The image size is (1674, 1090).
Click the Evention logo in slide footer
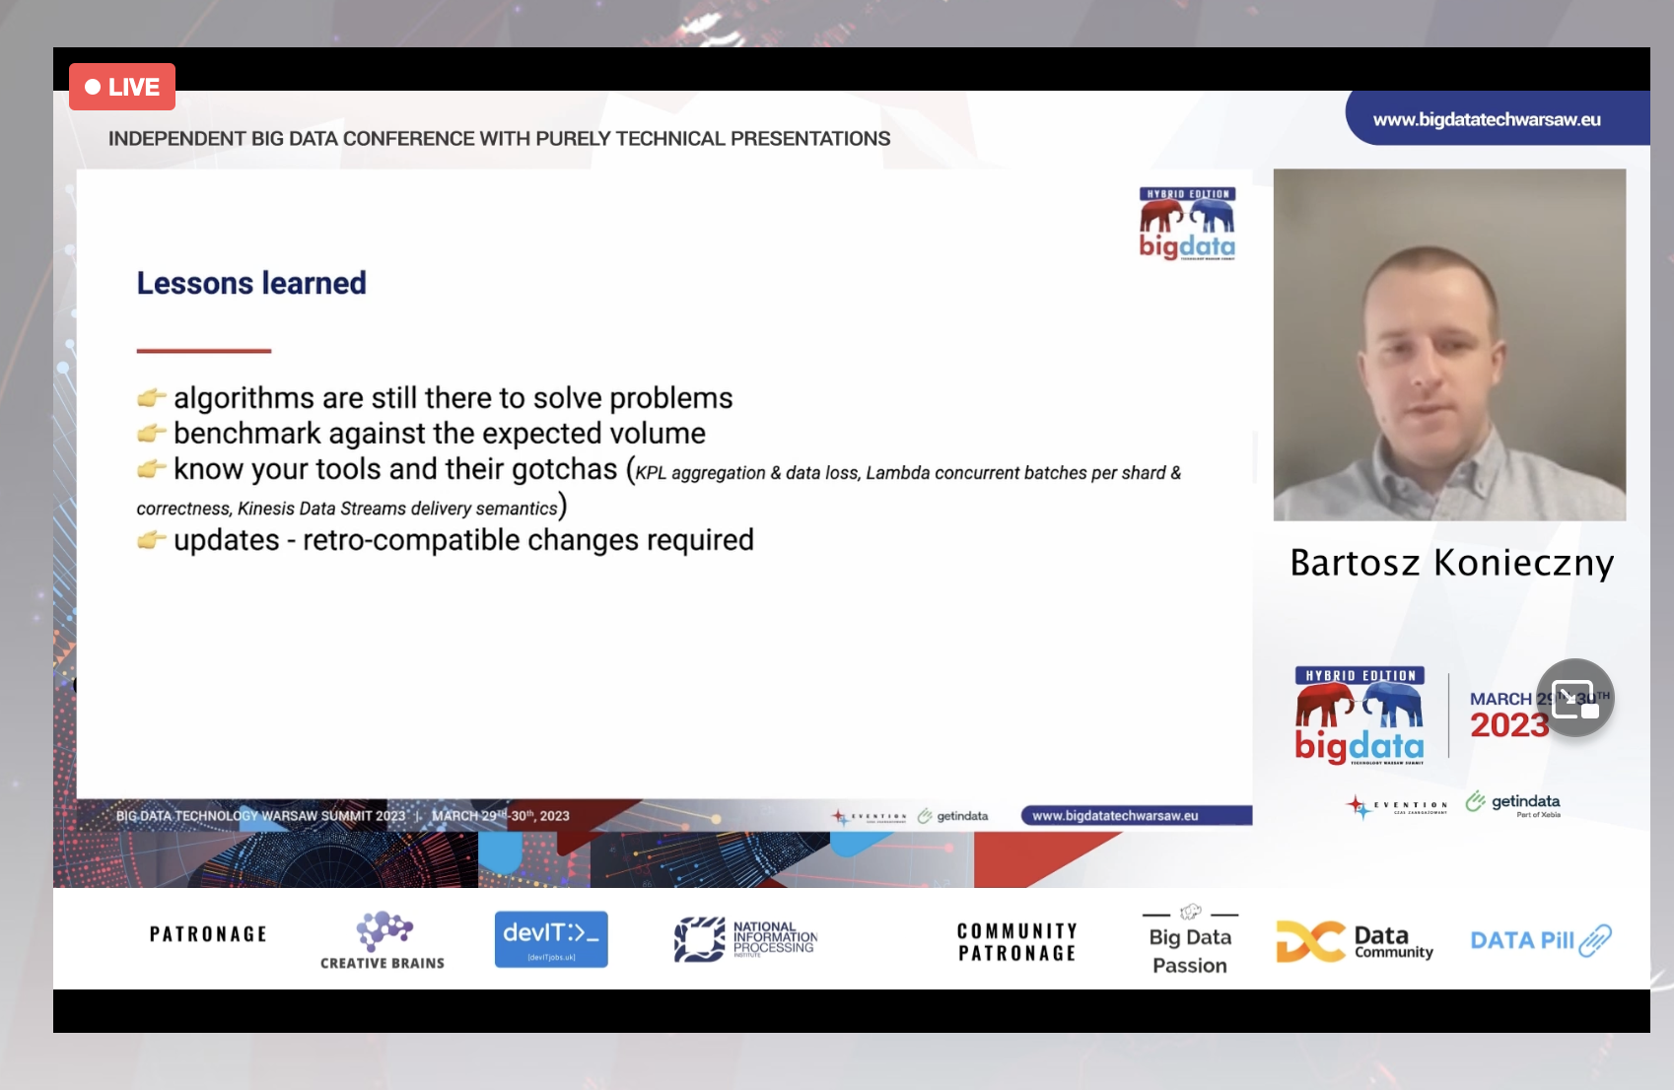[869, 816]
